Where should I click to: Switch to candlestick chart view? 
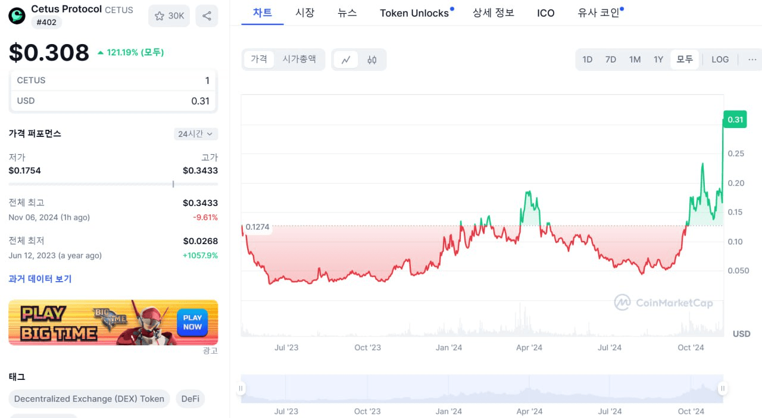(x=372, y=60)
